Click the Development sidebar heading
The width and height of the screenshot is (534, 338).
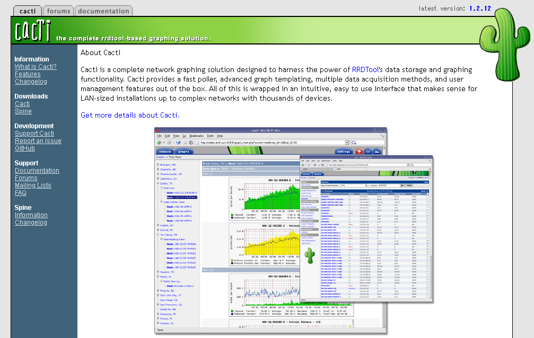point(34,126)
